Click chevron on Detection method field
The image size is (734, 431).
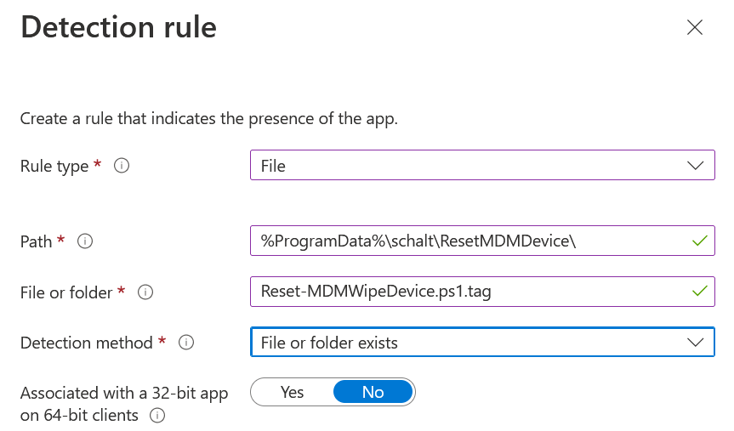click(x=695, y=343)
